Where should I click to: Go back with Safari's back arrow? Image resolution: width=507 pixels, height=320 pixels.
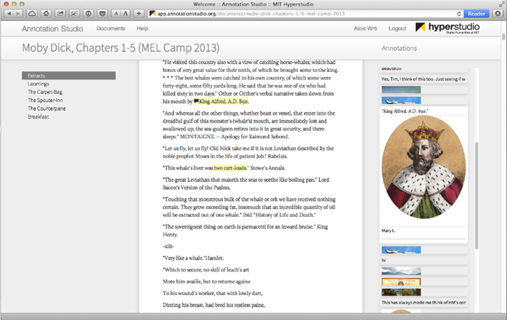click(9, 13)
